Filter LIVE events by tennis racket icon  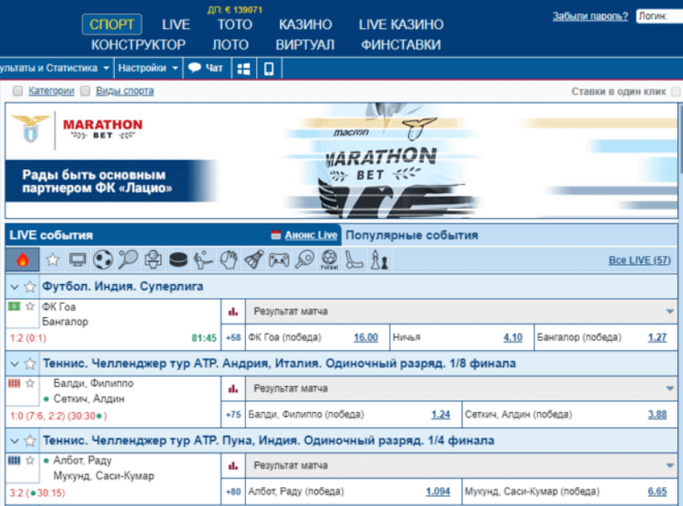point(128,260)
